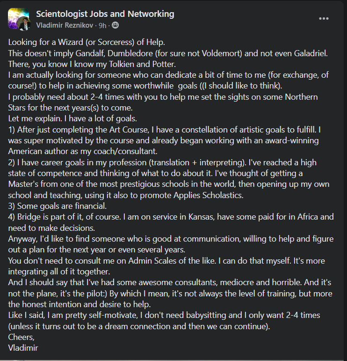Click the 9h post timestamp
This screenshot has width=347, height=361.
[x=102, y=24]
